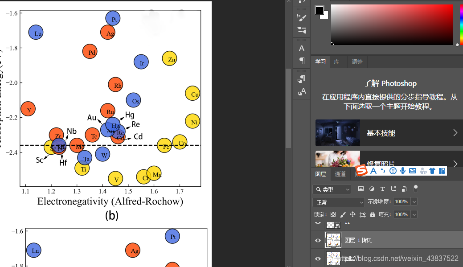
Task: Open Sogou soft keyboard icon
Action: coord(413,171)
